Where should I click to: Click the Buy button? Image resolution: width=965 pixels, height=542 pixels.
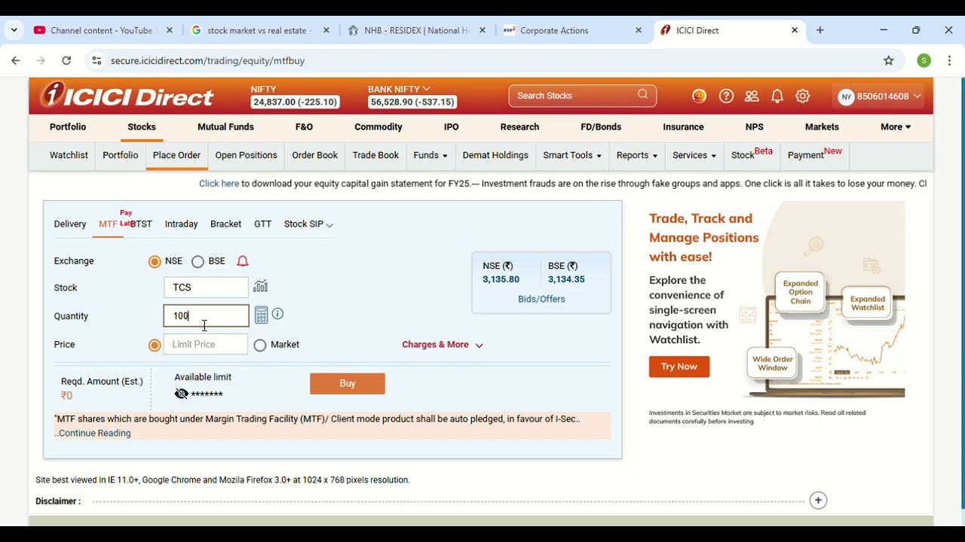348,384
